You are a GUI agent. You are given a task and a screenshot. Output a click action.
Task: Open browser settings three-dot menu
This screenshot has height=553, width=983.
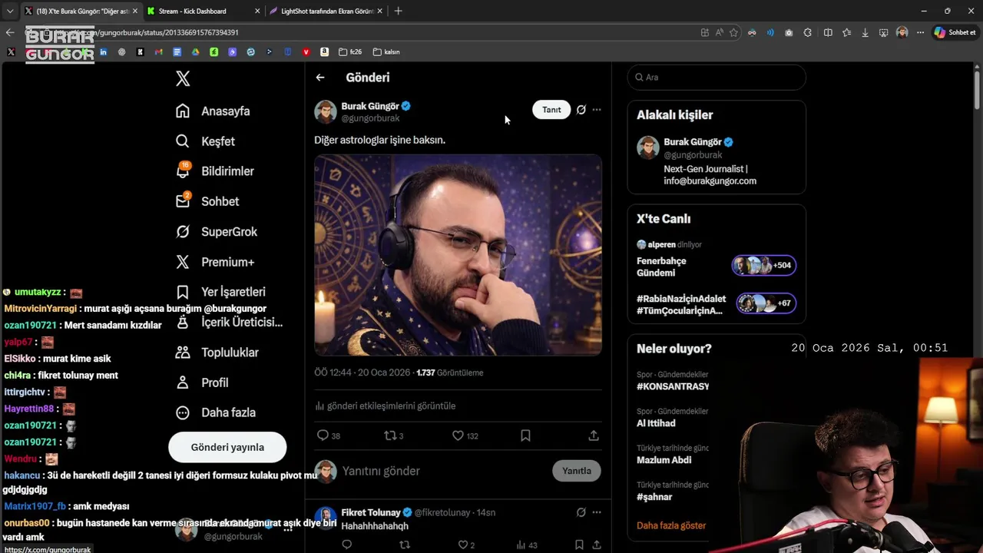coord(919,32)
